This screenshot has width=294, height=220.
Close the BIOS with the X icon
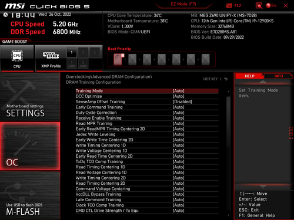[x=286, y=6]
